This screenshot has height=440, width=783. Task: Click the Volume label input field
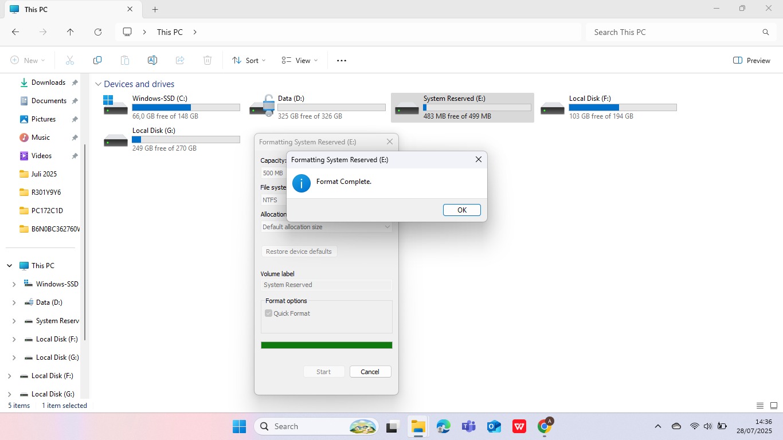[326, 285]
